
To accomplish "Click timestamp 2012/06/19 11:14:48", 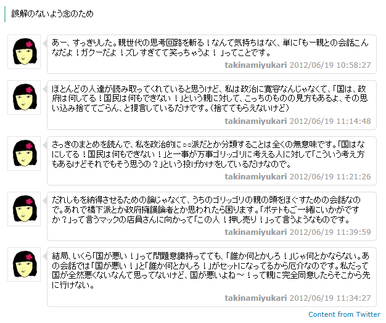I will [x=330, y=121].
